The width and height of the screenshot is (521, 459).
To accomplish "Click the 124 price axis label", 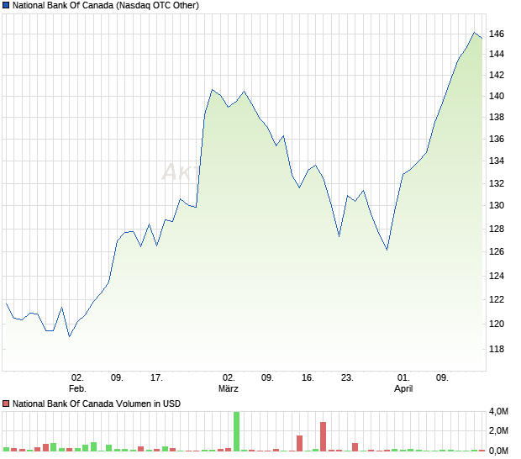I will 497,276.
